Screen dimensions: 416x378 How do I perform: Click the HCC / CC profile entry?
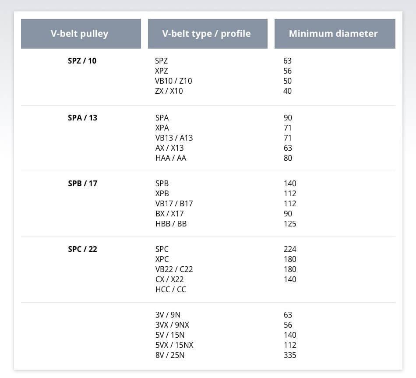coord(171,290)
